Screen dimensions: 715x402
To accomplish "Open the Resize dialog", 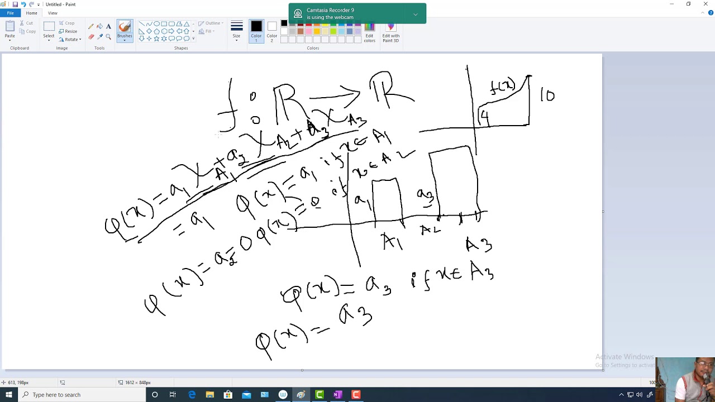I will [68, 31].
